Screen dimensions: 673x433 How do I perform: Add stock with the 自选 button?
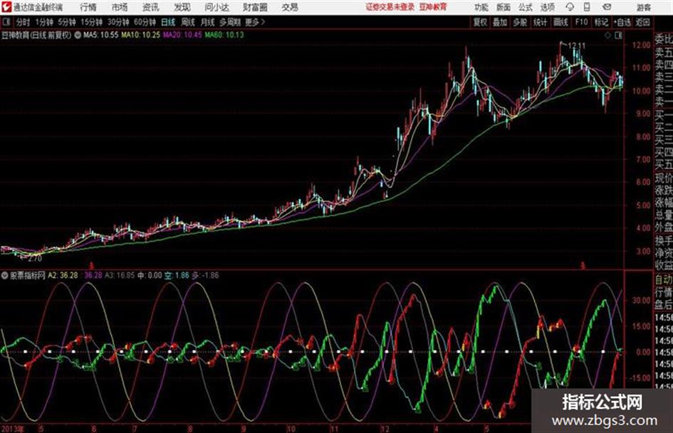(x=622, y=22)
